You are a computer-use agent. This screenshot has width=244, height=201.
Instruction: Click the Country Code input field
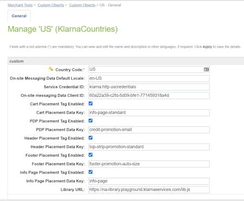tap(149, 70)
